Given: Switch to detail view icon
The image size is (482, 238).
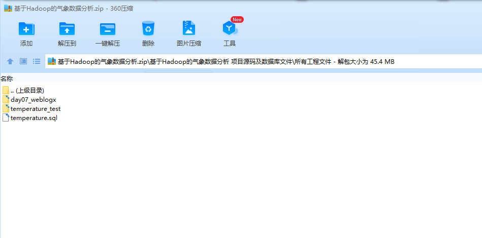Looking at the screenshot, I should [23, 61].
